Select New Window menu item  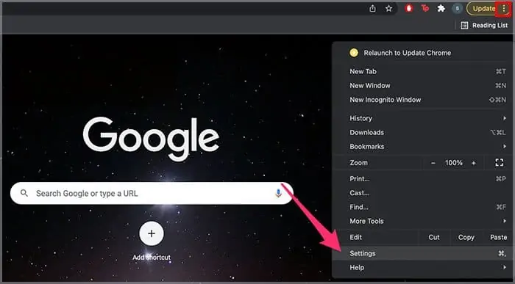pos(423,86)
